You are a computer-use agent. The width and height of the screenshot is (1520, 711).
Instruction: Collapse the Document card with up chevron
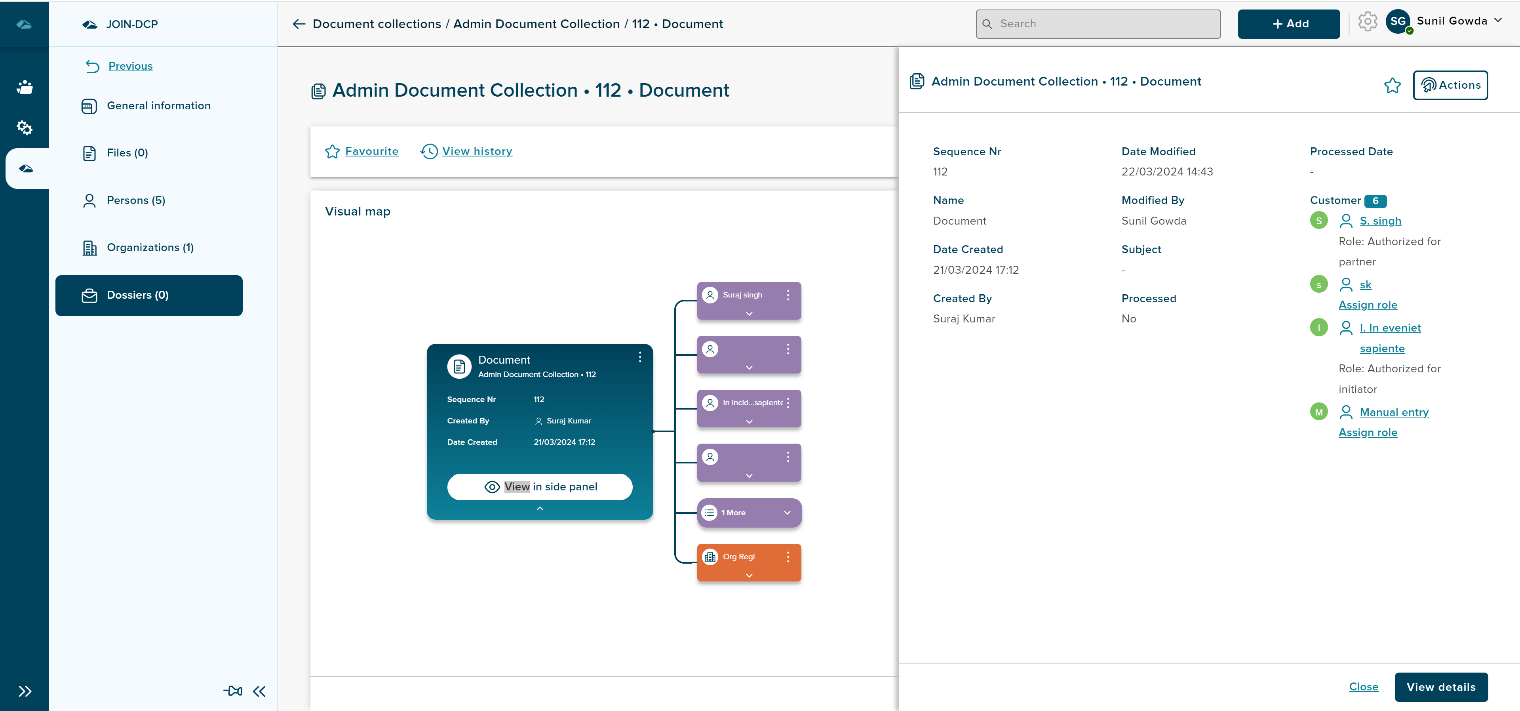[x=539, y=509]
